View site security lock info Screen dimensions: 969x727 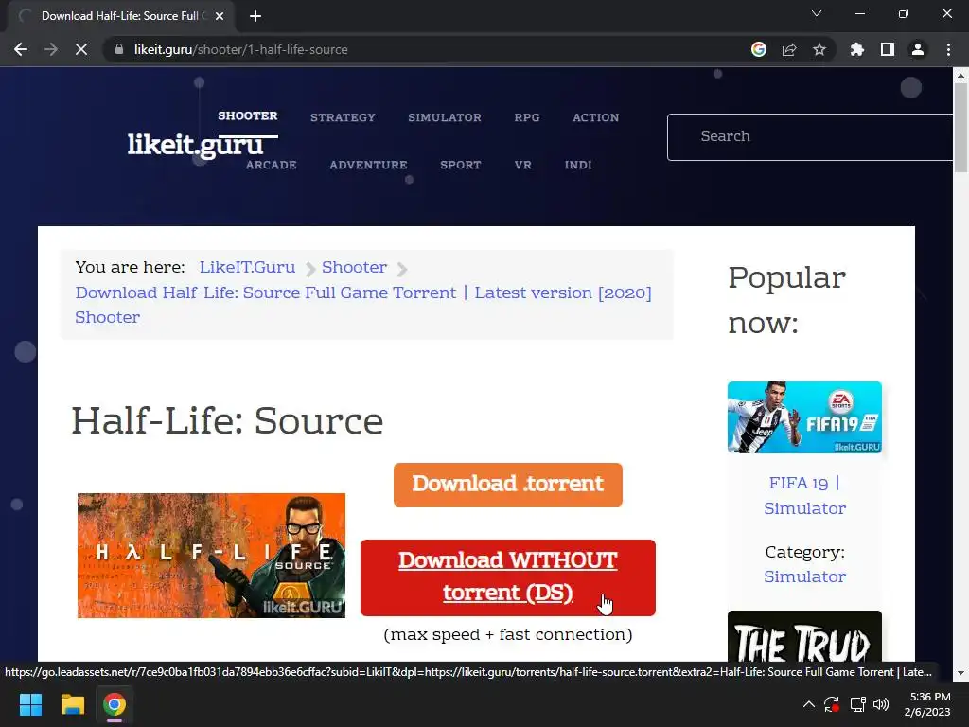[119, 49]
